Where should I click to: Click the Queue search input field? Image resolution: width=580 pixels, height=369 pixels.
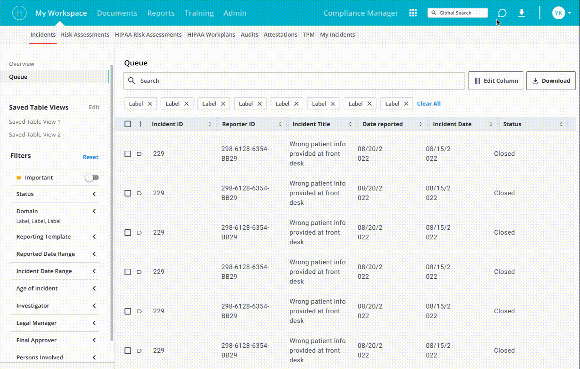pyautogui.click(x=294, y=81)
